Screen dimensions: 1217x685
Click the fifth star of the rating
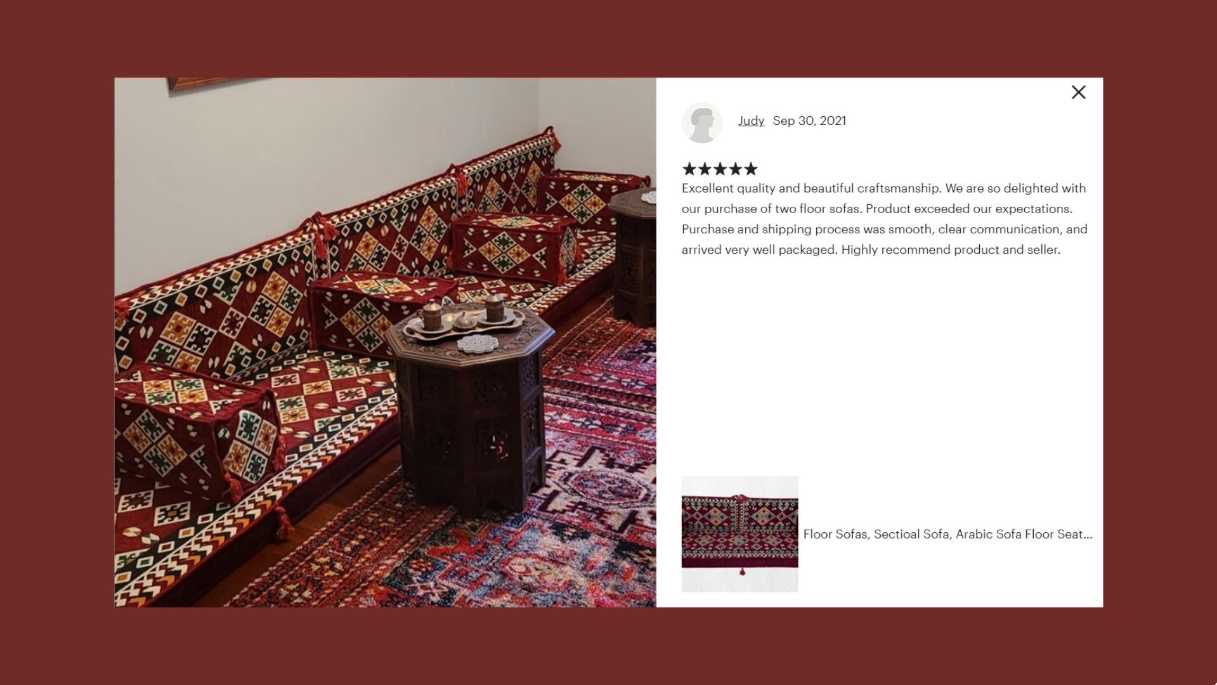pyautogui.click(x=751, y=169)
